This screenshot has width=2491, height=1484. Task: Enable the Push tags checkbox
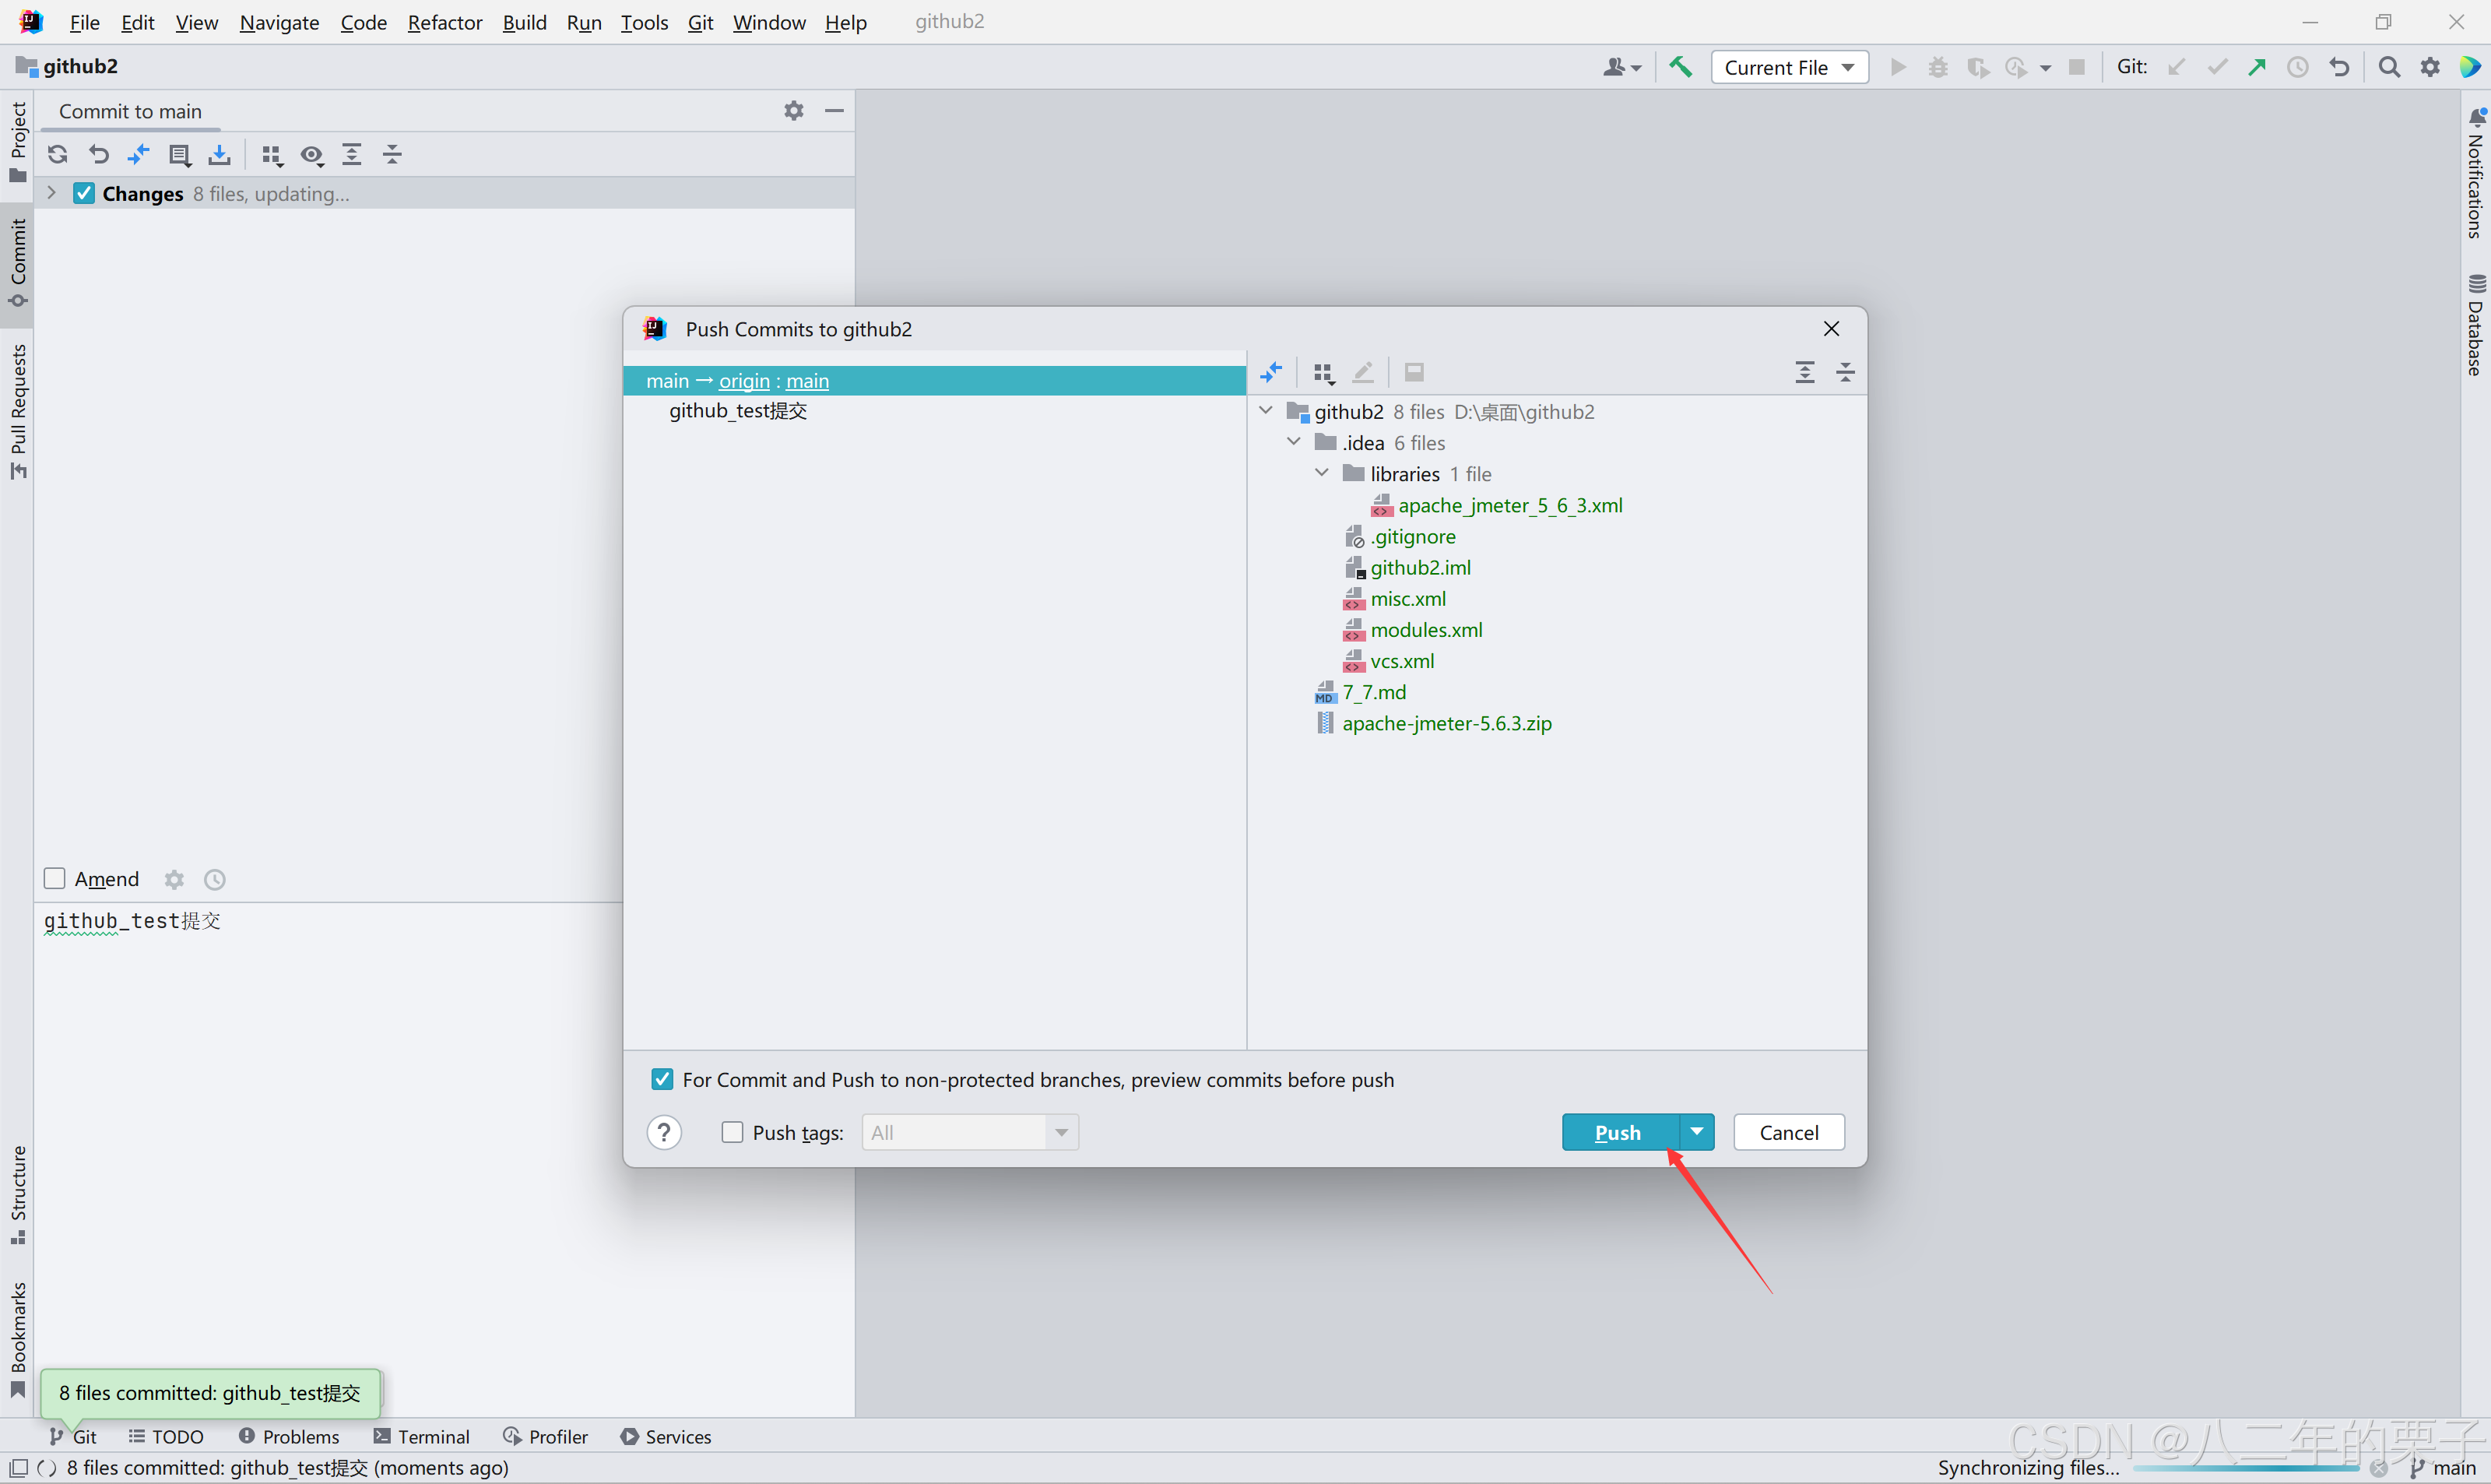tap(733, 1132)
